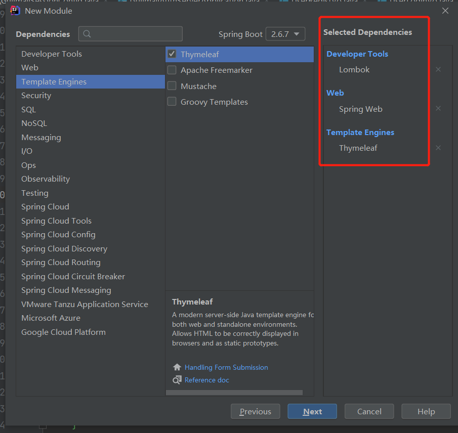Click the Mustache label
This screenshot has width=458, height=433.
pyautogui.click(x=198, y=86)
